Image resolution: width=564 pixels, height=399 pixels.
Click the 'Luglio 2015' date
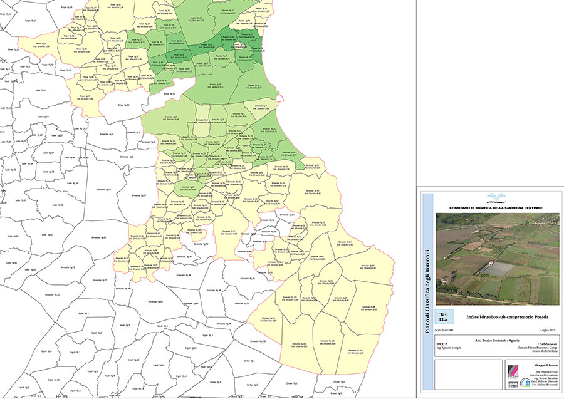tap(548, 330)
